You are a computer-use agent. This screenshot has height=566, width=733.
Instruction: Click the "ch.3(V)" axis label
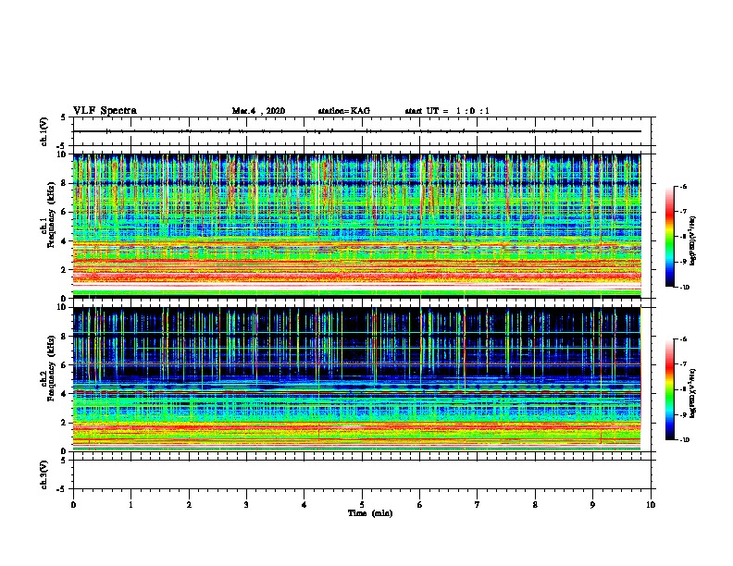(43, 474)
